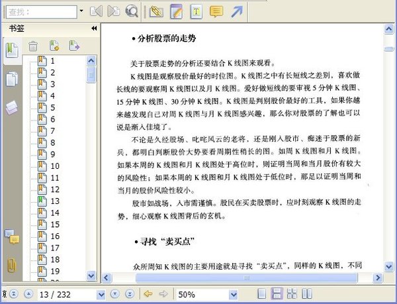Open the layers side panel
Image resolution: width=397 pixels, height=304 pixels.
(x=12, y=108)
